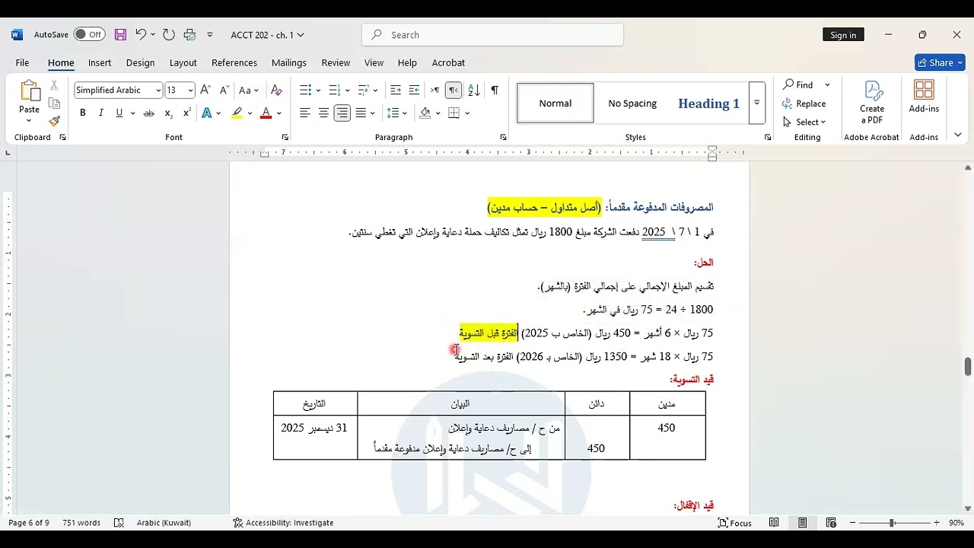The image size is (974, 548).
Task: Click the vertical scrollbar thumb
Action: tap(968, 366)
